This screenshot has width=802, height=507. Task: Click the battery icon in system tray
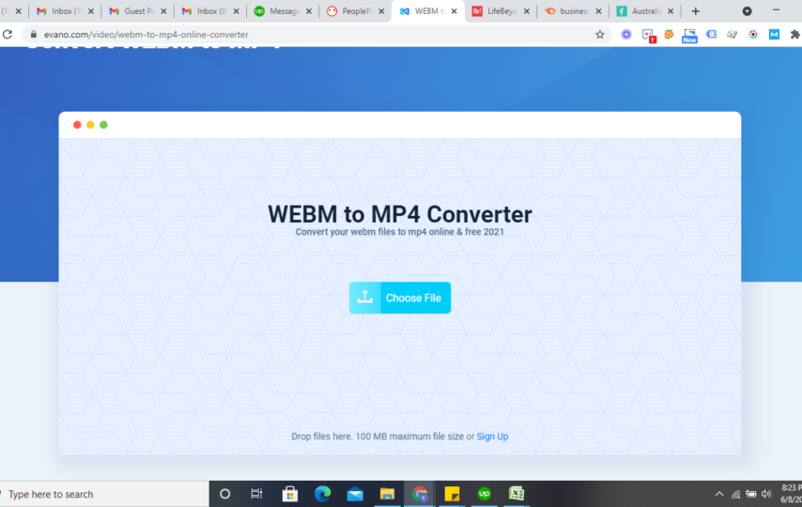click(x=751, y=494)
